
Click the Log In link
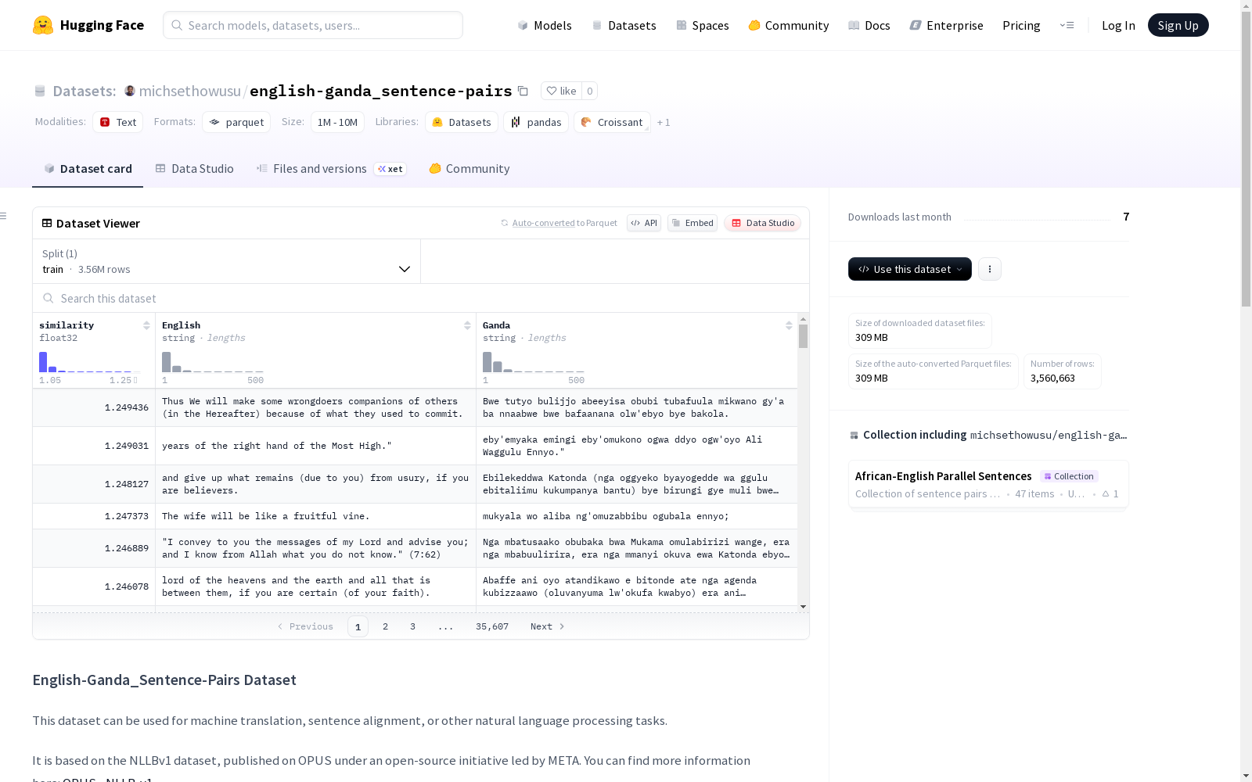pyautogui.click(x=1118, y=25)
